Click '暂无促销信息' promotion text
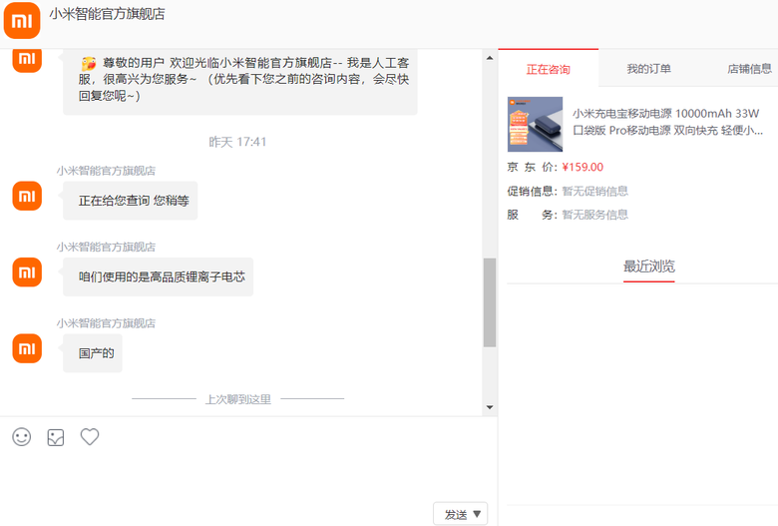 coord(594,191)
